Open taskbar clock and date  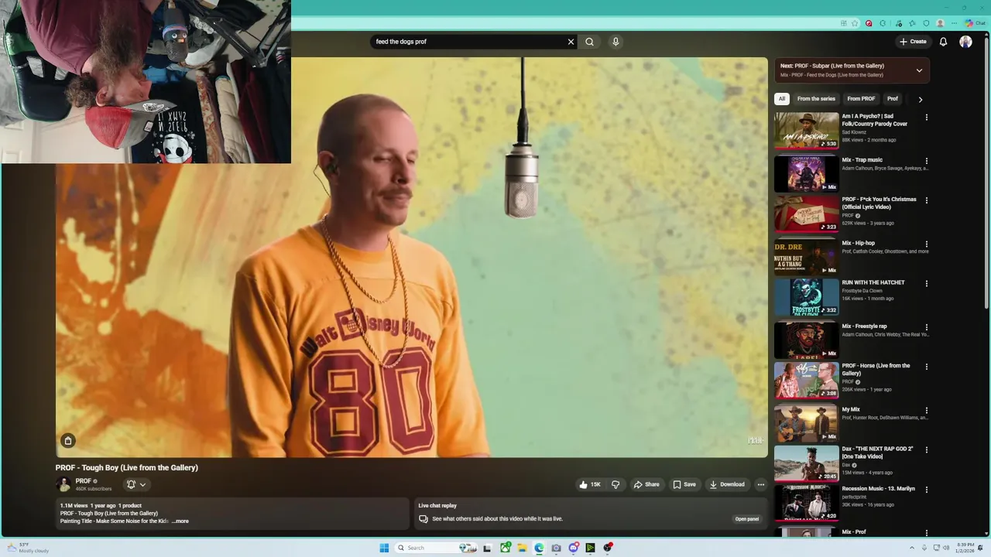click(965, 548)
